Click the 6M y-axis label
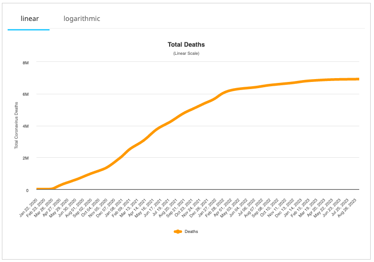 26,94
